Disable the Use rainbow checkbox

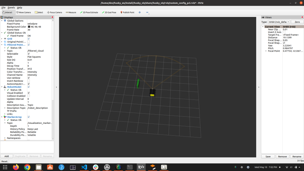point(29,78)
